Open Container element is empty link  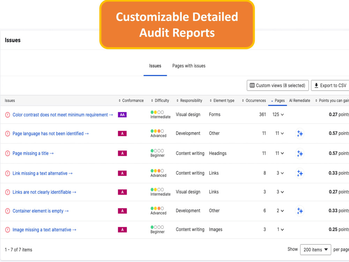tap(40, 211)
